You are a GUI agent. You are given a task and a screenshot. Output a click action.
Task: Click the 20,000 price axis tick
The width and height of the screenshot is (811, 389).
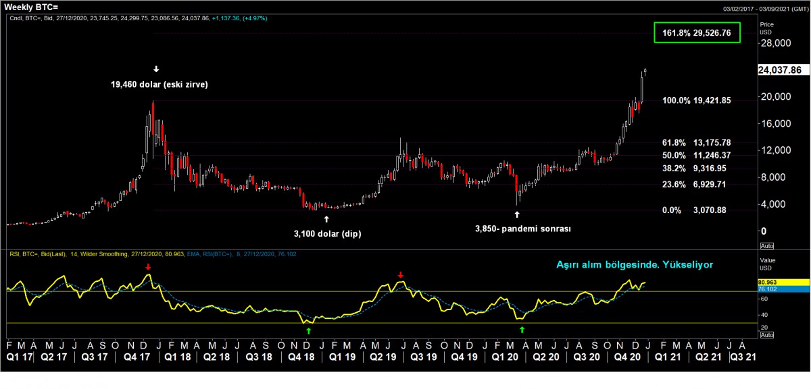coord(775,96)
